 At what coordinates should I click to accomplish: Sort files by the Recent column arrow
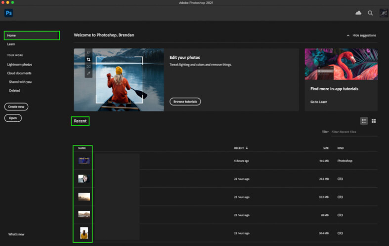(247, 148)
